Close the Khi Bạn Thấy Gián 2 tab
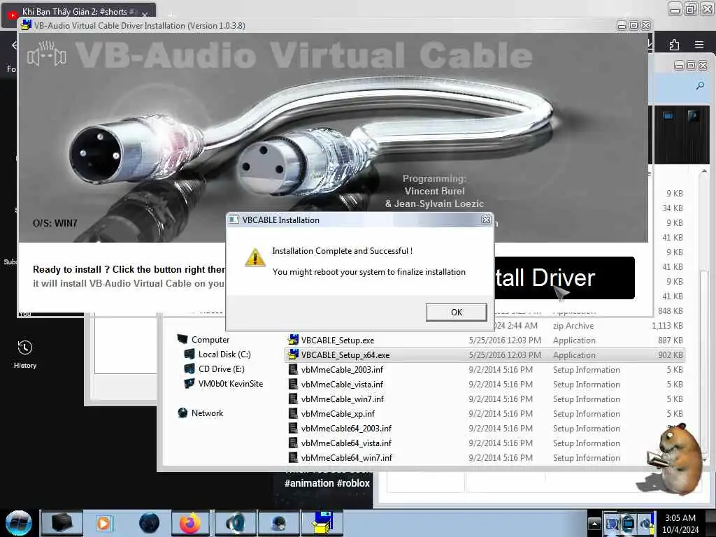Viewport: 716px width, 537px height. [x=145, y=14]
